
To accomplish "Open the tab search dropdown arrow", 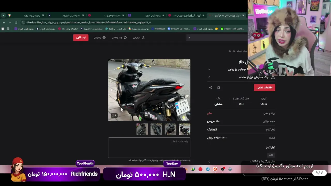I will click(3, 16).
